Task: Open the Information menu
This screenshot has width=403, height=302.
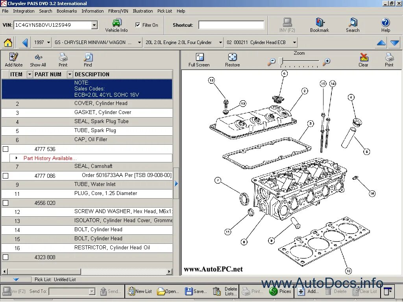Action: (x=92, y=11)
